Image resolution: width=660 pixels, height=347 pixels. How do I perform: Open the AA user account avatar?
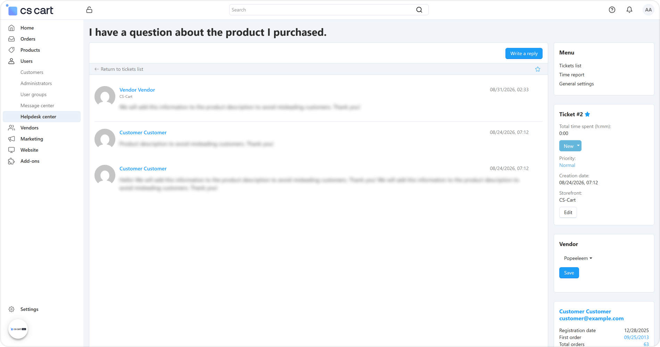pos(648,10)
